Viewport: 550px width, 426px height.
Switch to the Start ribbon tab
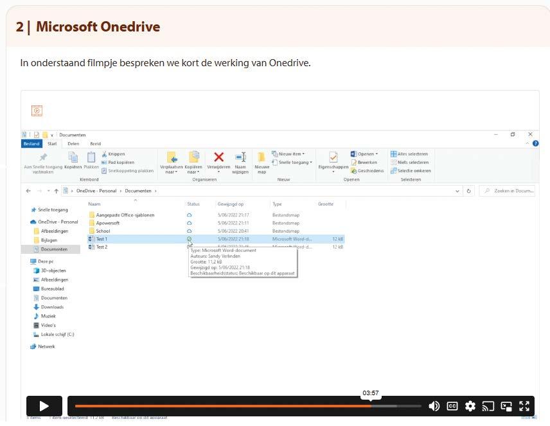52,143
